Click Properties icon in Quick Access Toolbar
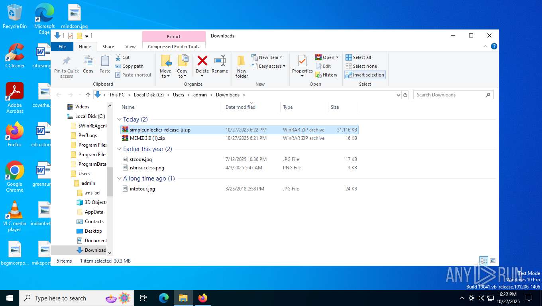This screenshot has height=306, width=542. coord(71,36)
